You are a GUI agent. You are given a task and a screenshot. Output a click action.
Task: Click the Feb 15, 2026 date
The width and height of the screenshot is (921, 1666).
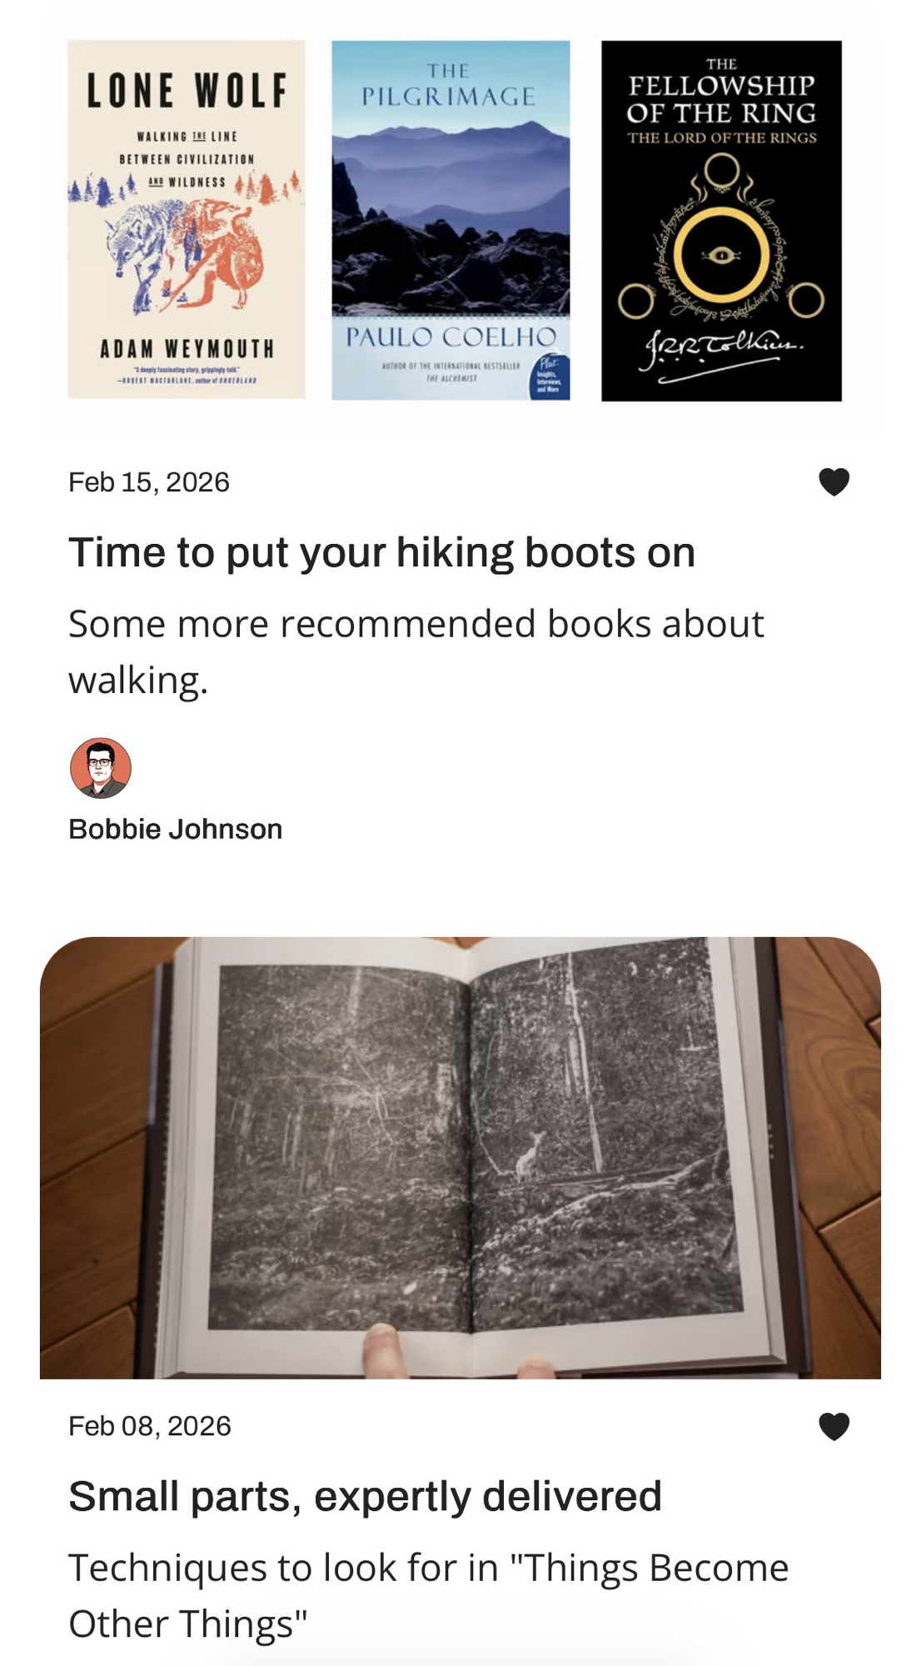(x=149, y=482)
